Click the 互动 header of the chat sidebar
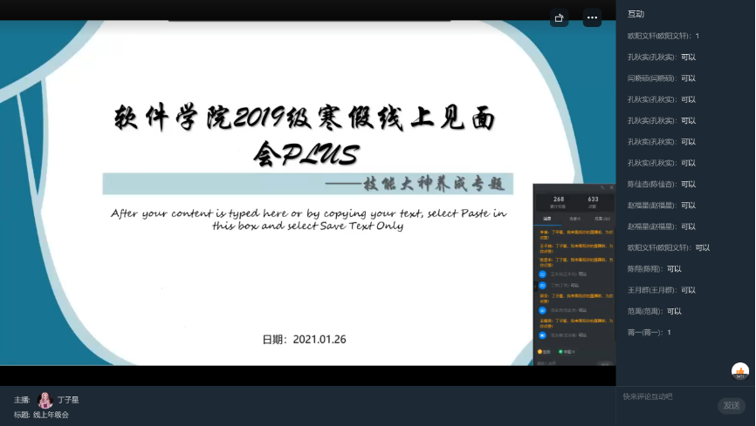The image size is (756, 426). click(636, 14)
